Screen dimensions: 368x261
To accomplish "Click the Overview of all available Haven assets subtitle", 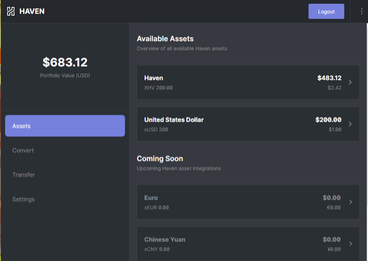I will (182, 48).
